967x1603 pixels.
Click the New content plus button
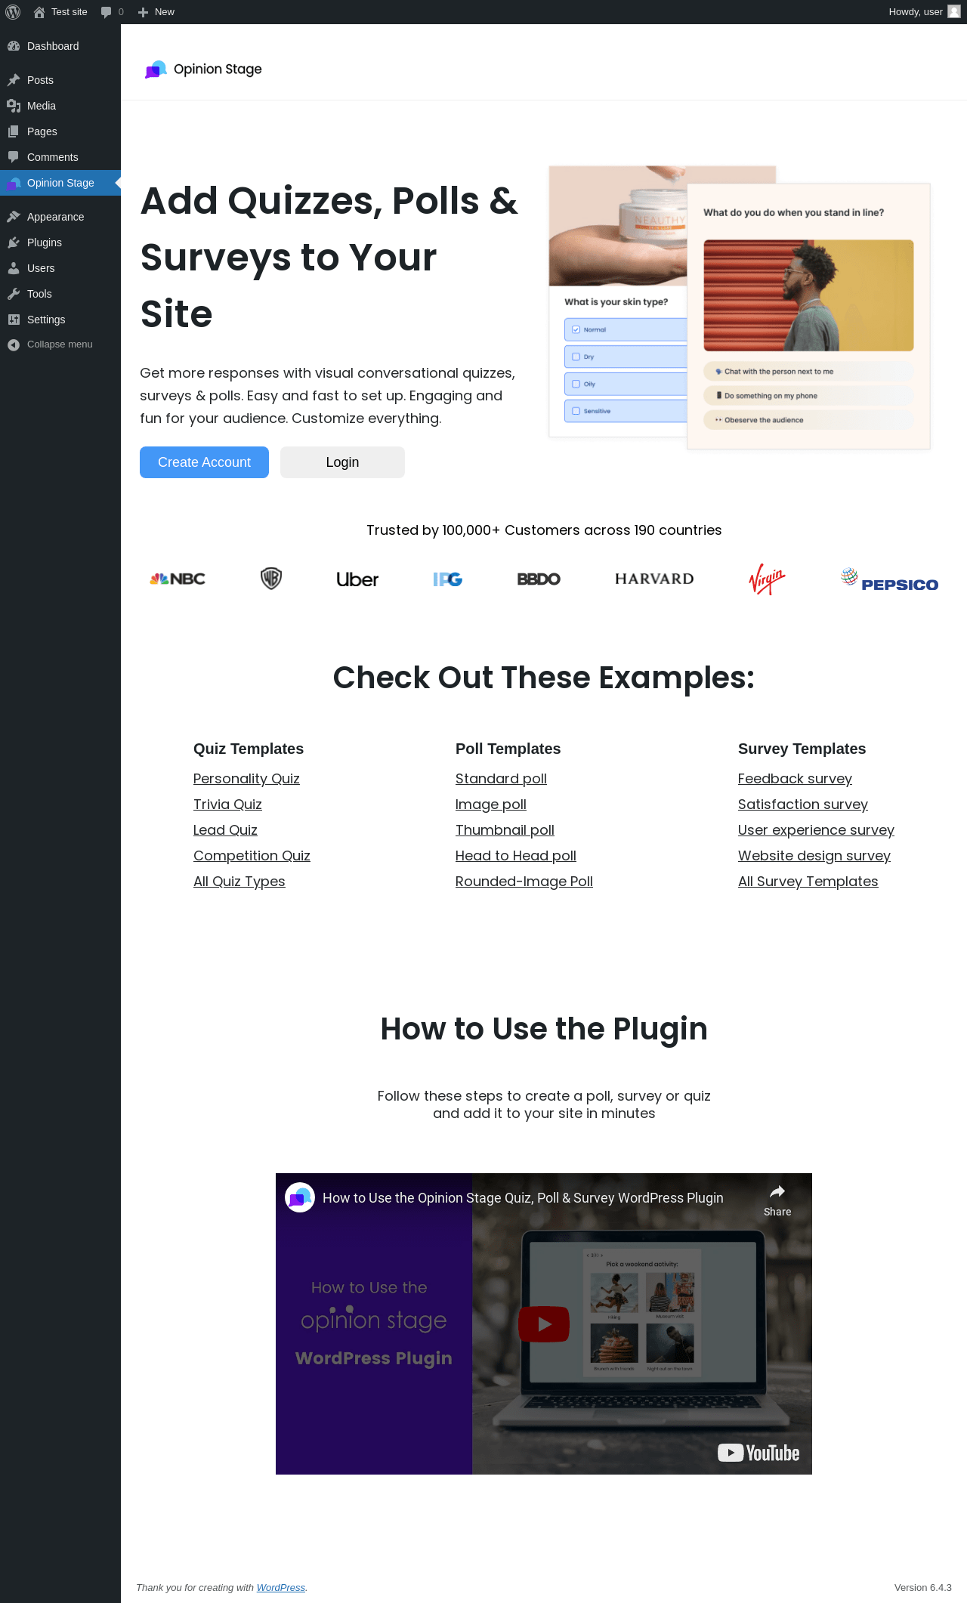pyautogui.click(x=156, y=12)
